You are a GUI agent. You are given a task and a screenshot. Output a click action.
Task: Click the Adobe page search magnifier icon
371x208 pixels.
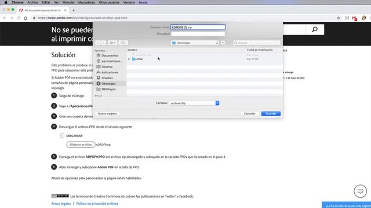[x=315, y=29]
